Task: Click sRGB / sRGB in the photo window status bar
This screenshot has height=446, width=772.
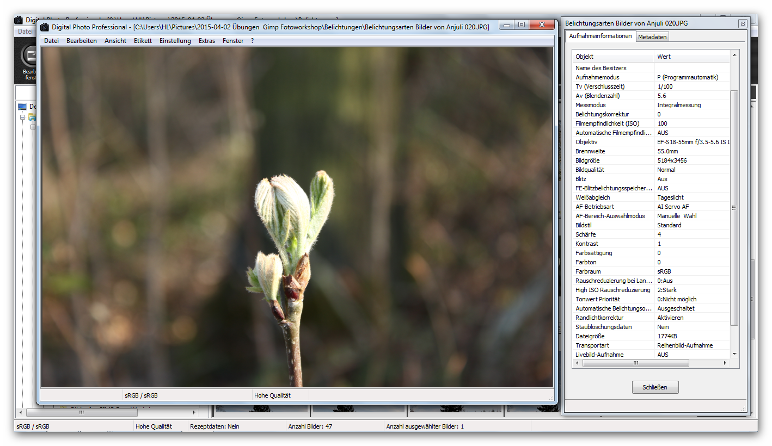Action: pos(141,395)
